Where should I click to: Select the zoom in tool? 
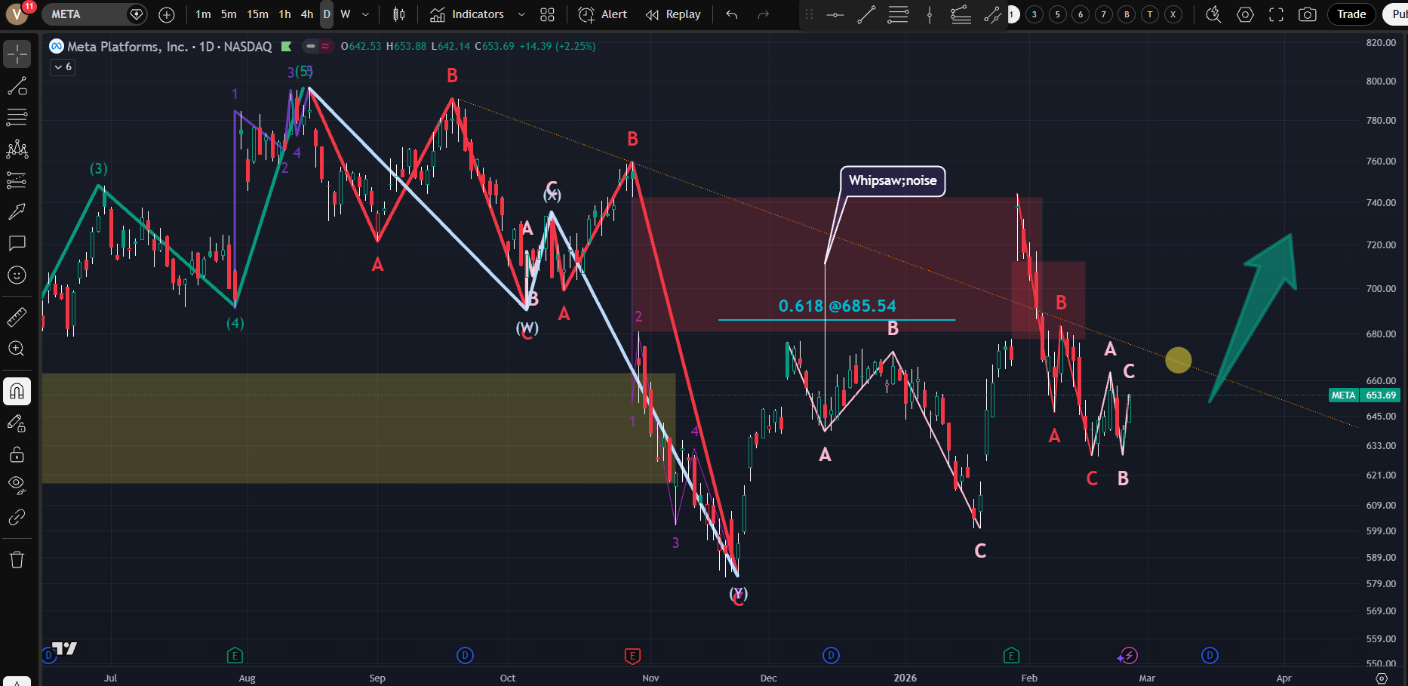click(17, 349)
